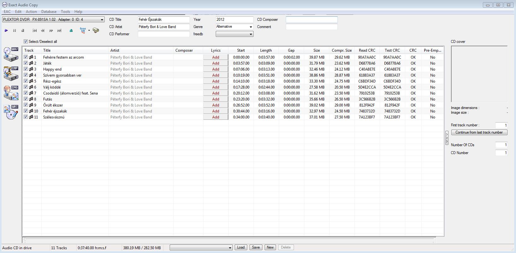This screenshot has height=253, width=516.
Task: Open the PLEXTOR DVDR drive selector dropdown
Action: click(x=53, y=20)
